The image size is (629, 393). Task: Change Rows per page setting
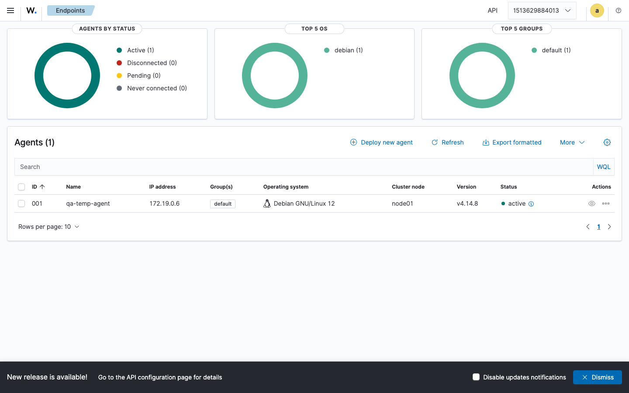(x=49, y=227)
